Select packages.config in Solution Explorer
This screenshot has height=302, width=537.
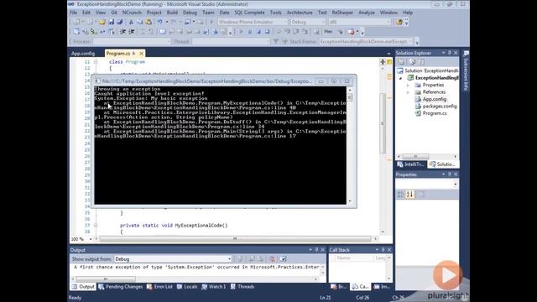pyautogui.click(x=440, y=107)
